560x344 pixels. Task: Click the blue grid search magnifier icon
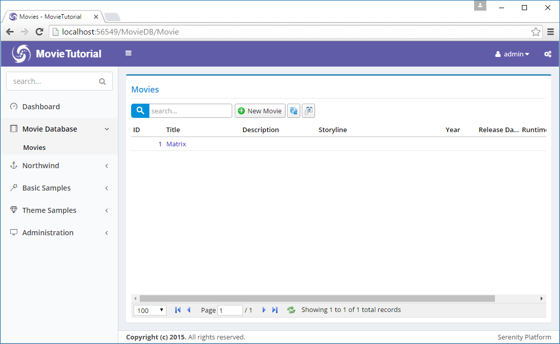point(140,111)
